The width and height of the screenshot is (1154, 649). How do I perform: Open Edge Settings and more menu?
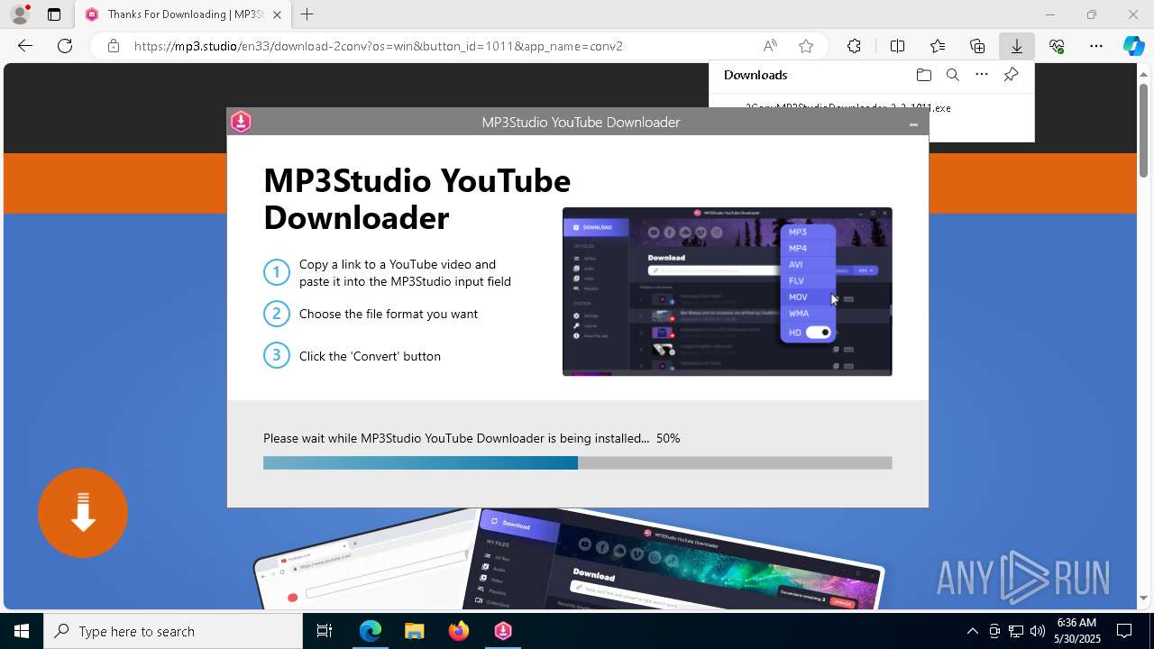pyautogui.click(x=1096, y=46)
